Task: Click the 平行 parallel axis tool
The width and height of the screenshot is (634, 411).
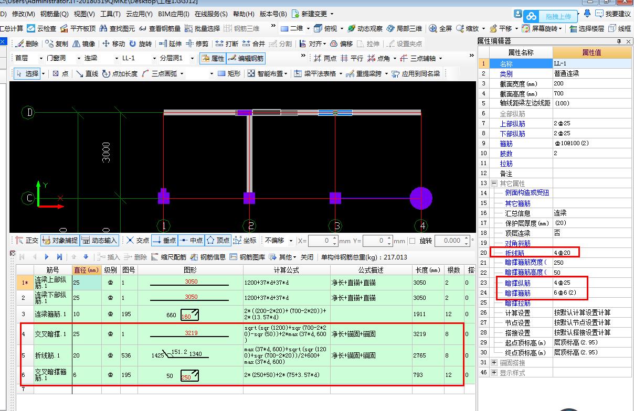Action: [x=352, y=58]
